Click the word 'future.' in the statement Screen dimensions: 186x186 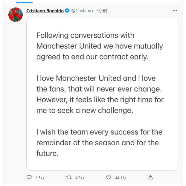pyautogui.click(x=47, y=153)
